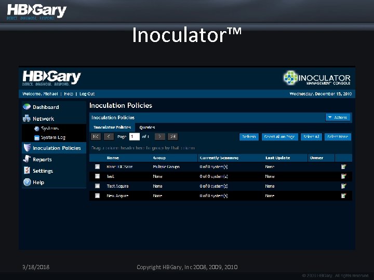
Task: Tick the Test Acquire checkbox
Action: pos(97,186)
